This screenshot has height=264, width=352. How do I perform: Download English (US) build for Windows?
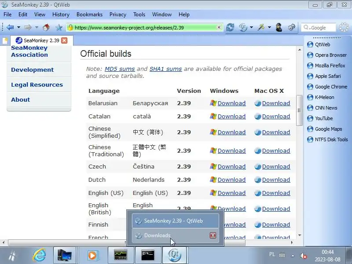231,193
